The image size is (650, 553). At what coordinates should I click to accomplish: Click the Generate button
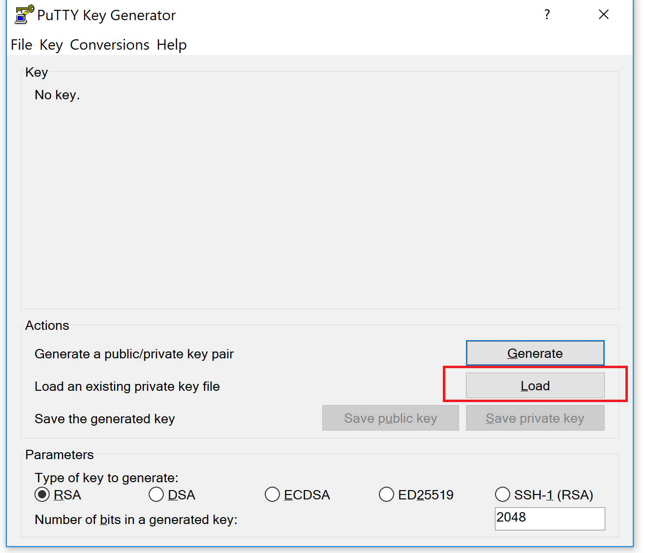coord(535,353)
